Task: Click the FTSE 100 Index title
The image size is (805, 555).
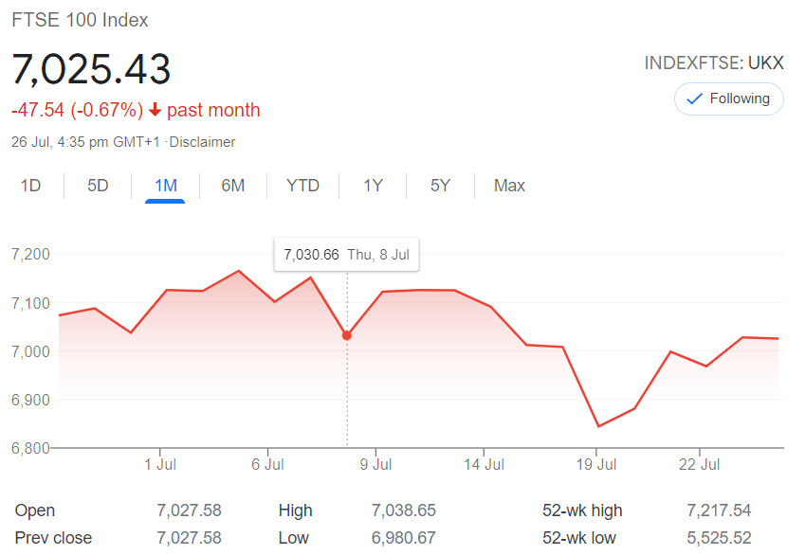Action: click(x=80, y=20)
